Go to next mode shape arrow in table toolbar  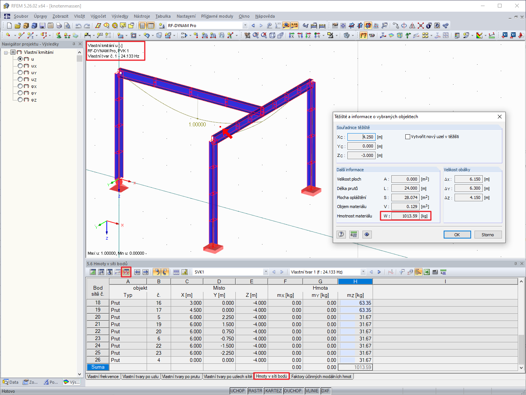(379, 272)
